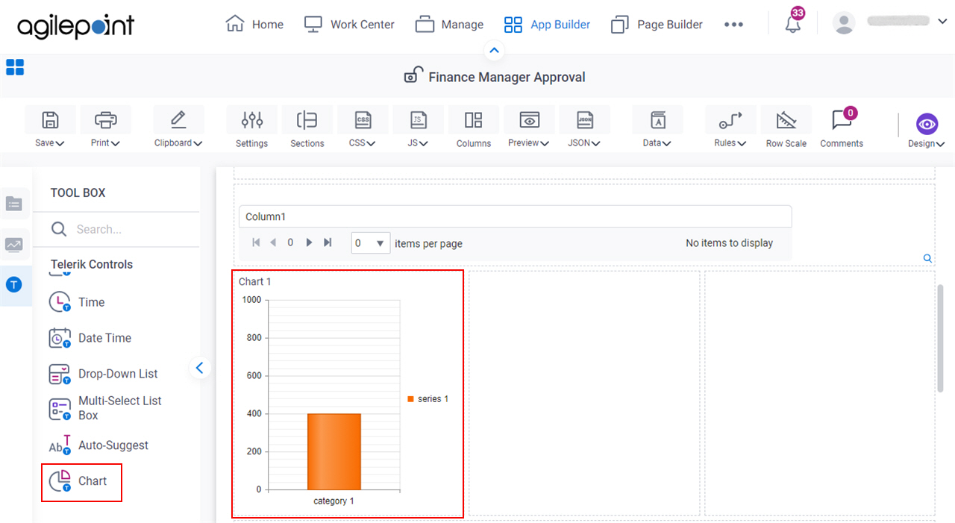The image size is (955, 523).
Task: Click the Rules toolbar icon
Action: pos(730,119)
